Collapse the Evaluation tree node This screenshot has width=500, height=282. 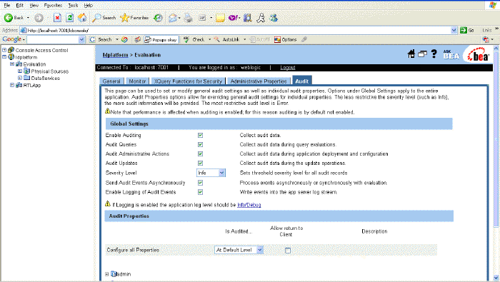[x=12, y=64]
